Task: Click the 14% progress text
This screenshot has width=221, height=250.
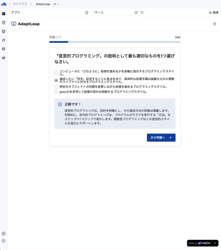Action: 178,38
